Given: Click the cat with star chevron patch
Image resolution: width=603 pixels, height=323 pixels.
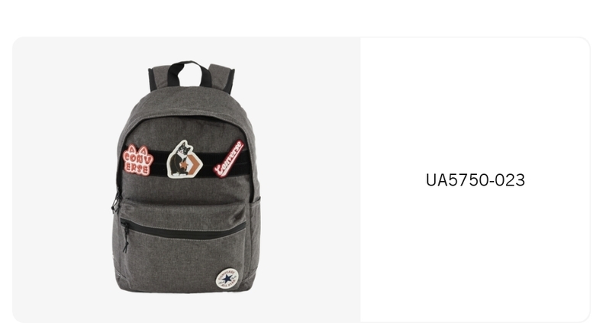Looking at the screenshot, I should coord(184,159).
